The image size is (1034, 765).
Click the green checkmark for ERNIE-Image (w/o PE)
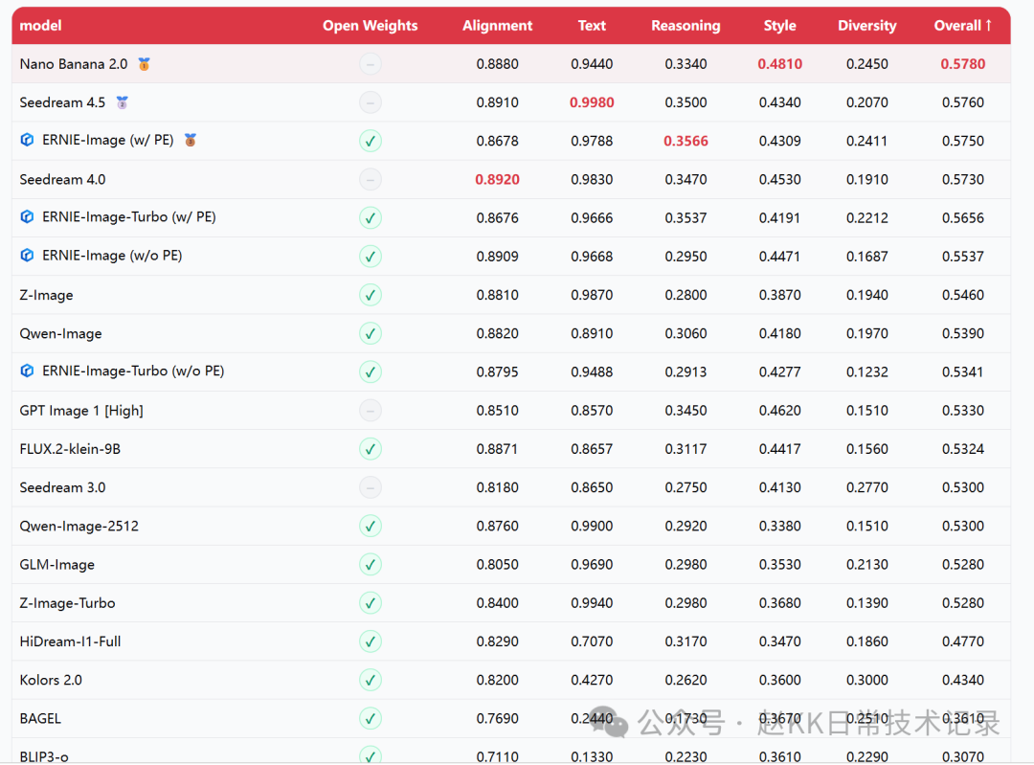pos(370,257)
